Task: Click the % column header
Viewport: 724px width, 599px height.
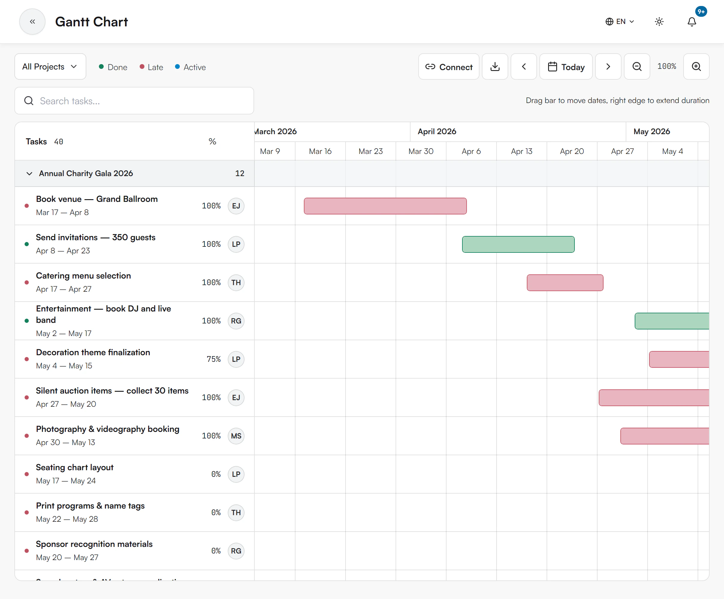Action: pos(212,142)
